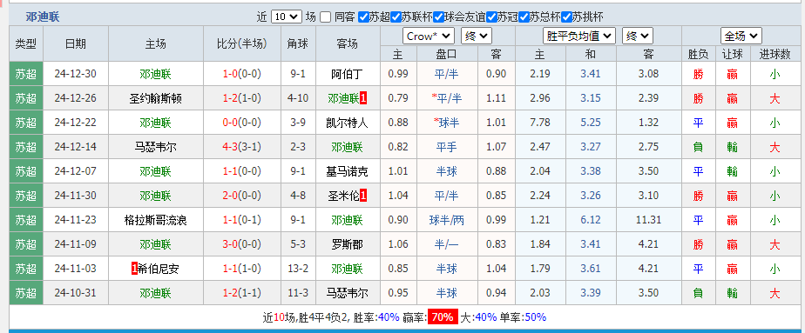Viewport: 805px width, 333px height.
Task: Click the 胜负 column header
Action: point(698,54)
